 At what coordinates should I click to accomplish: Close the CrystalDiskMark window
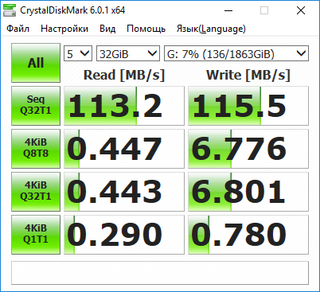tap(301, 10)
